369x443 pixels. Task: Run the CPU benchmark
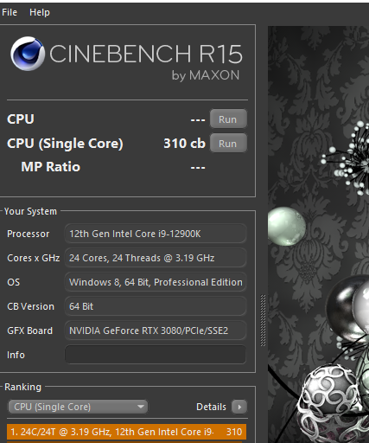coord(228,119)
